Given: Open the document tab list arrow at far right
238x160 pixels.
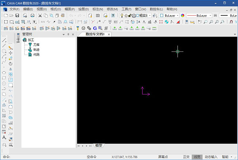Looking at the screenshot, I should pyautogui.click(x=235, y=34).
